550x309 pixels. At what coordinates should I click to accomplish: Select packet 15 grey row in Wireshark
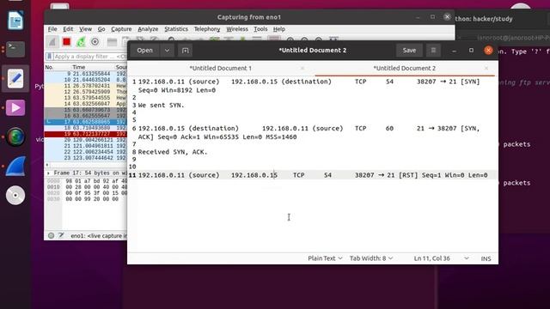[x=86, y=110]
